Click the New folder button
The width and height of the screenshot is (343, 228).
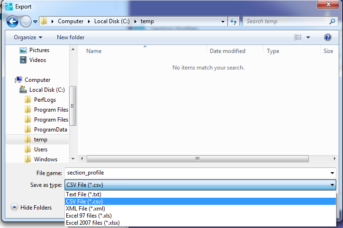[x=71, y=37]
